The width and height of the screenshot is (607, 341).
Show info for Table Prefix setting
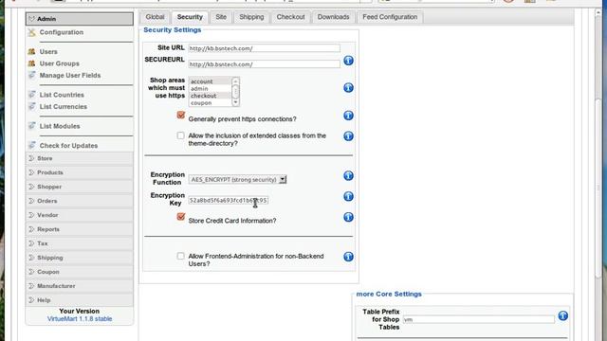tap(562, 315)
